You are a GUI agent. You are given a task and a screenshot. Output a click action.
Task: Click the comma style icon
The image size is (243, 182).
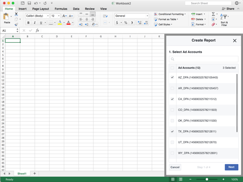pos(132,23)
